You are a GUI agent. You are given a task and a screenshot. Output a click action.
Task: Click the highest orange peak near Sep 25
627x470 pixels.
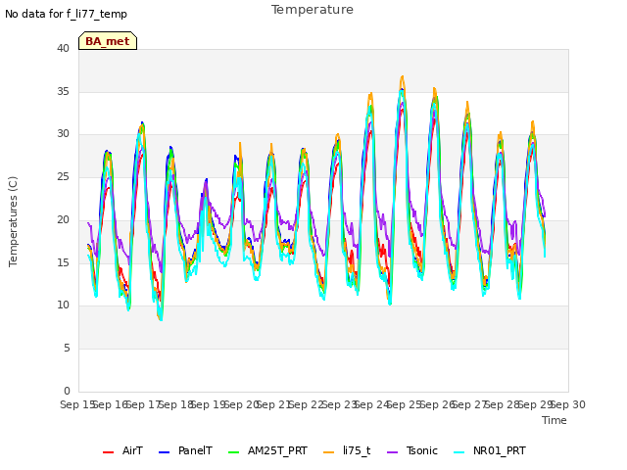(403, 76)
